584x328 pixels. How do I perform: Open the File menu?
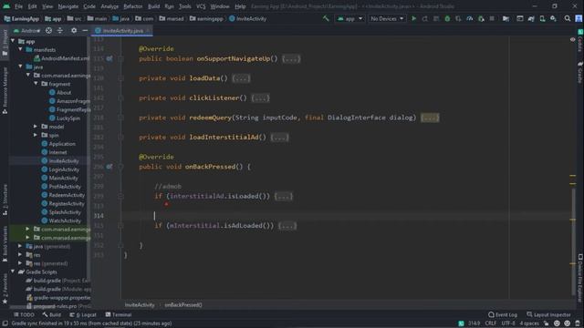pyautogui.click(x=18, y=6)
